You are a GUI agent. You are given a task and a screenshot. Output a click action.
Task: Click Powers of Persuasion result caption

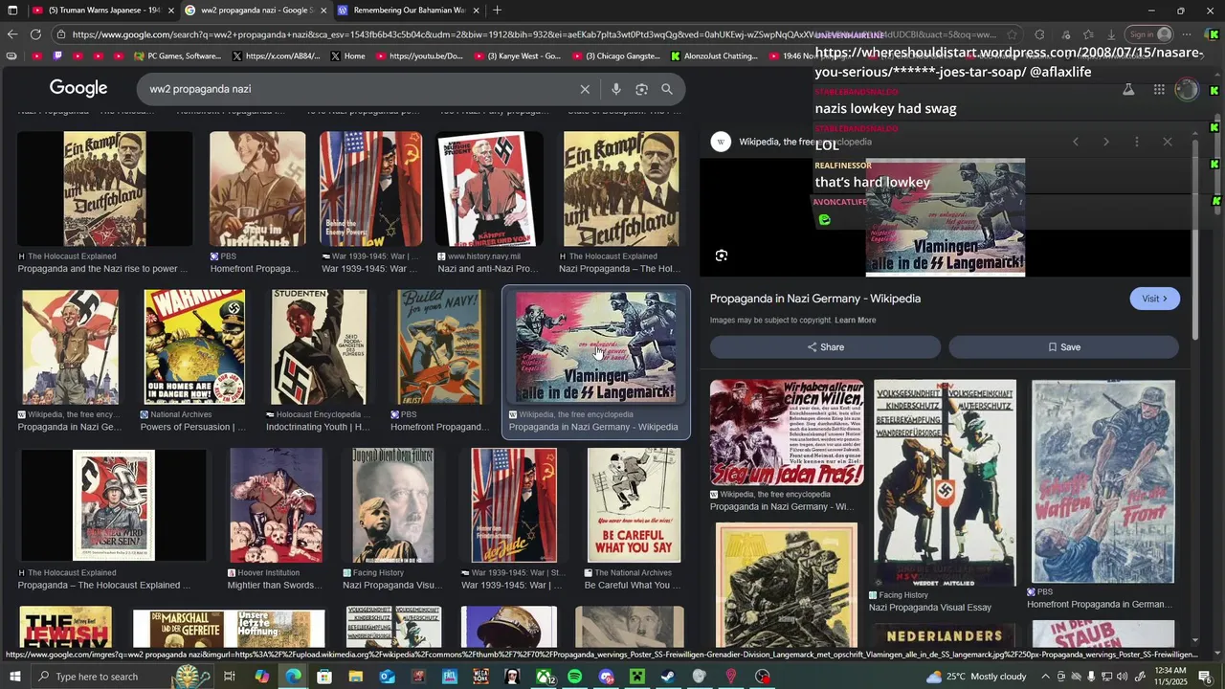click(x=192, y=427)
